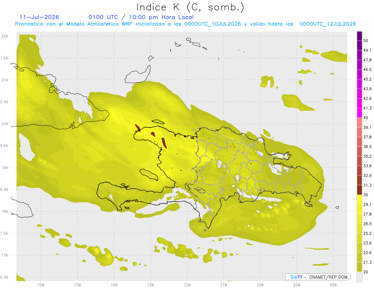374x289 pixels.
Task: Click the legend value "49.1"
Action: tap(367, 51)
